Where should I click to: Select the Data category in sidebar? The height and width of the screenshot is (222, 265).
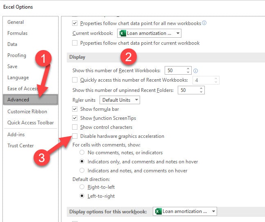tap(12, 44)
